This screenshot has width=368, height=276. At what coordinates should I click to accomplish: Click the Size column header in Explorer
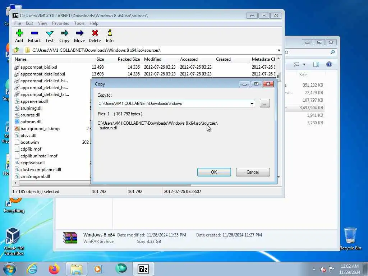[303, 75]
